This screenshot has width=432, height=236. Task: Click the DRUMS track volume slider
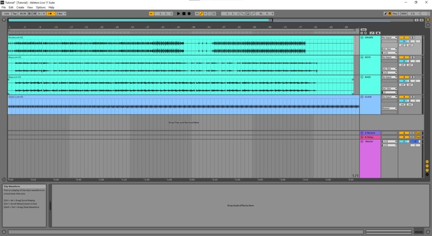pyautogui.click(x=404, y=41)
